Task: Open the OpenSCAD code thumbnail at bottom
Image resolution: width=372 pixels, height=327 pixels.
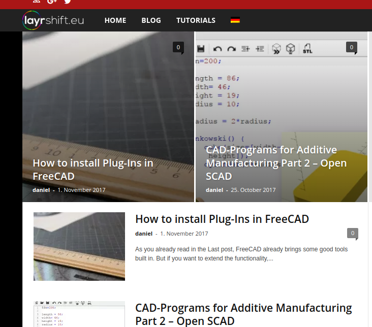Action: tap(79, 314)
